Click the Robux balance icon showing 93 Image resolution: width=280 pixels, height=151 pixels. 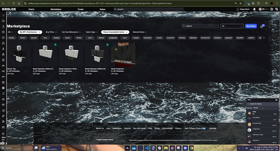(260, 9)
